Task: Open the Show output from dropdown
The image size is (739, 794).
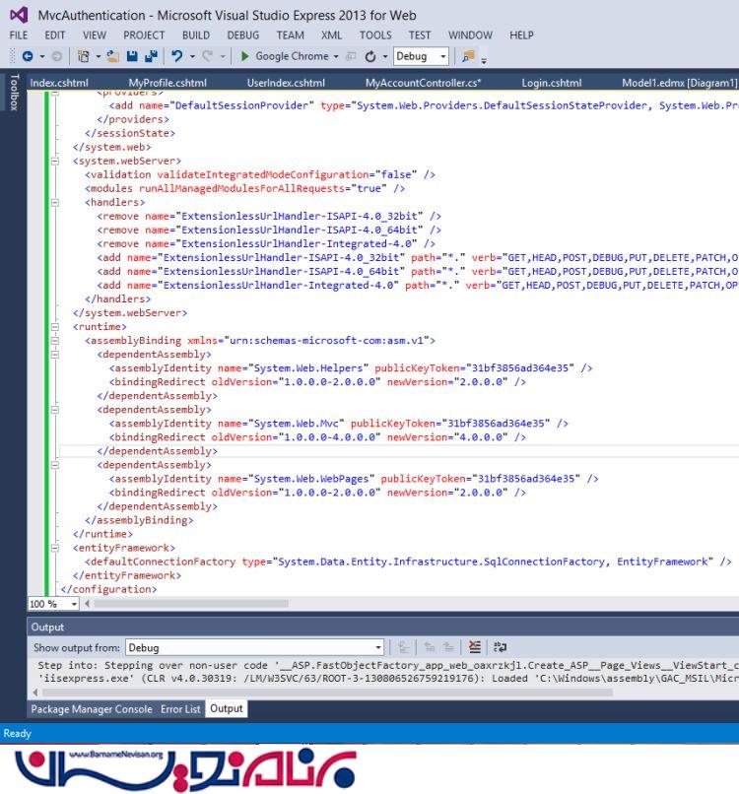Action: click(377, 648)
